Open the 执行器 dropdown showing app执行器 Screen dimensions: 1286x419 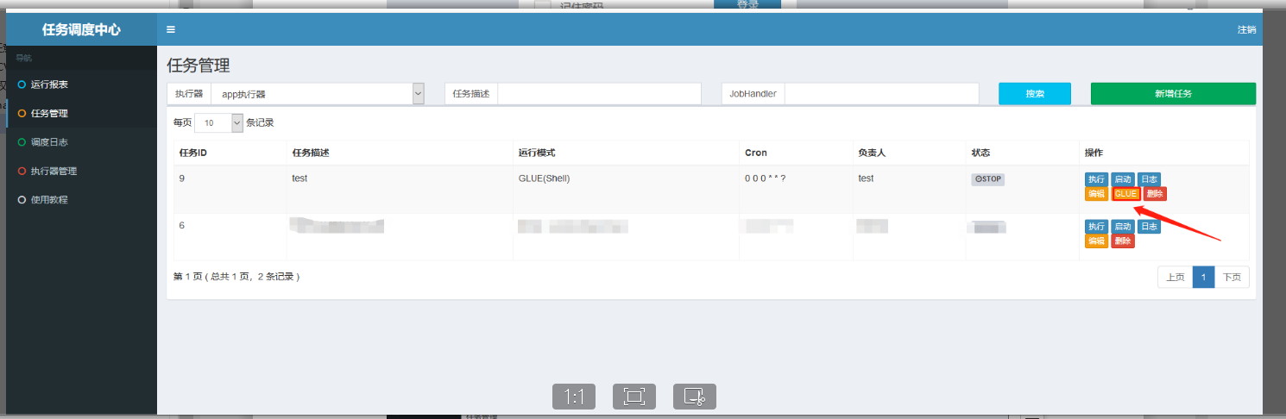point(318,93)
